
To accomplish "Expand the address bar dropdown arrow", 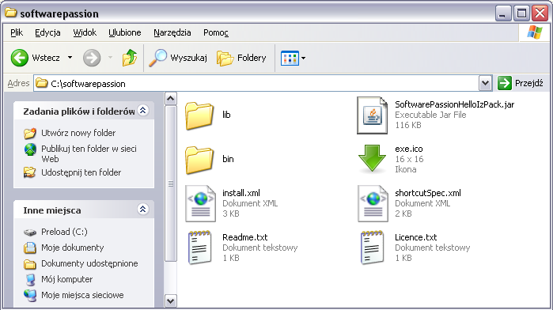I will coord(485,84).
